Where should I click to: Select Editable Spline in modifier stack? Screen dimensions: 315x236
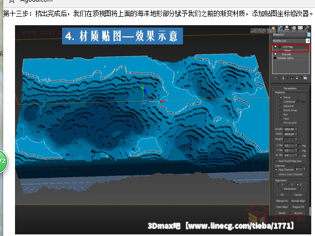pyautogui.click(x=285, y=58)
